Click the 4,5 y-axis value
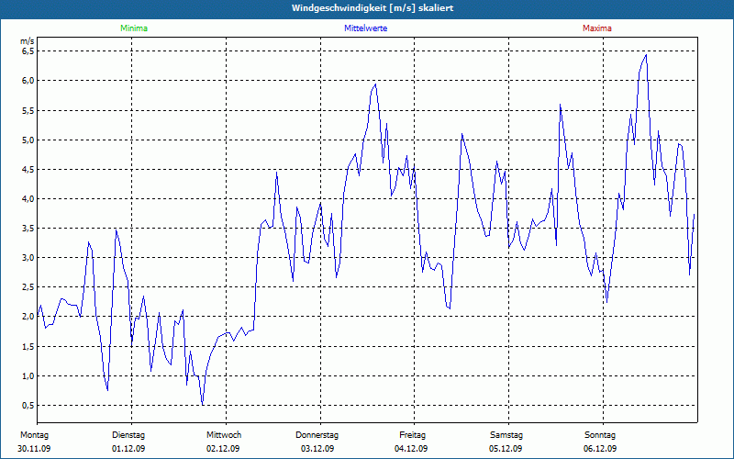The height and width of the screenshot is (459, 734). point(28,169)
